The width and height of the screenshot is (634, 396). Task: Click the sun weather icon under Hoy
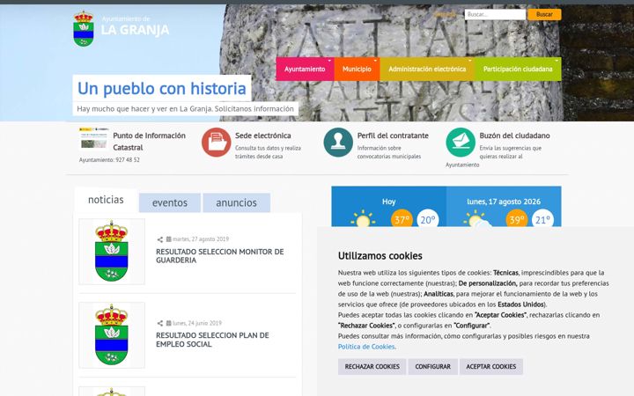[363, 218]
